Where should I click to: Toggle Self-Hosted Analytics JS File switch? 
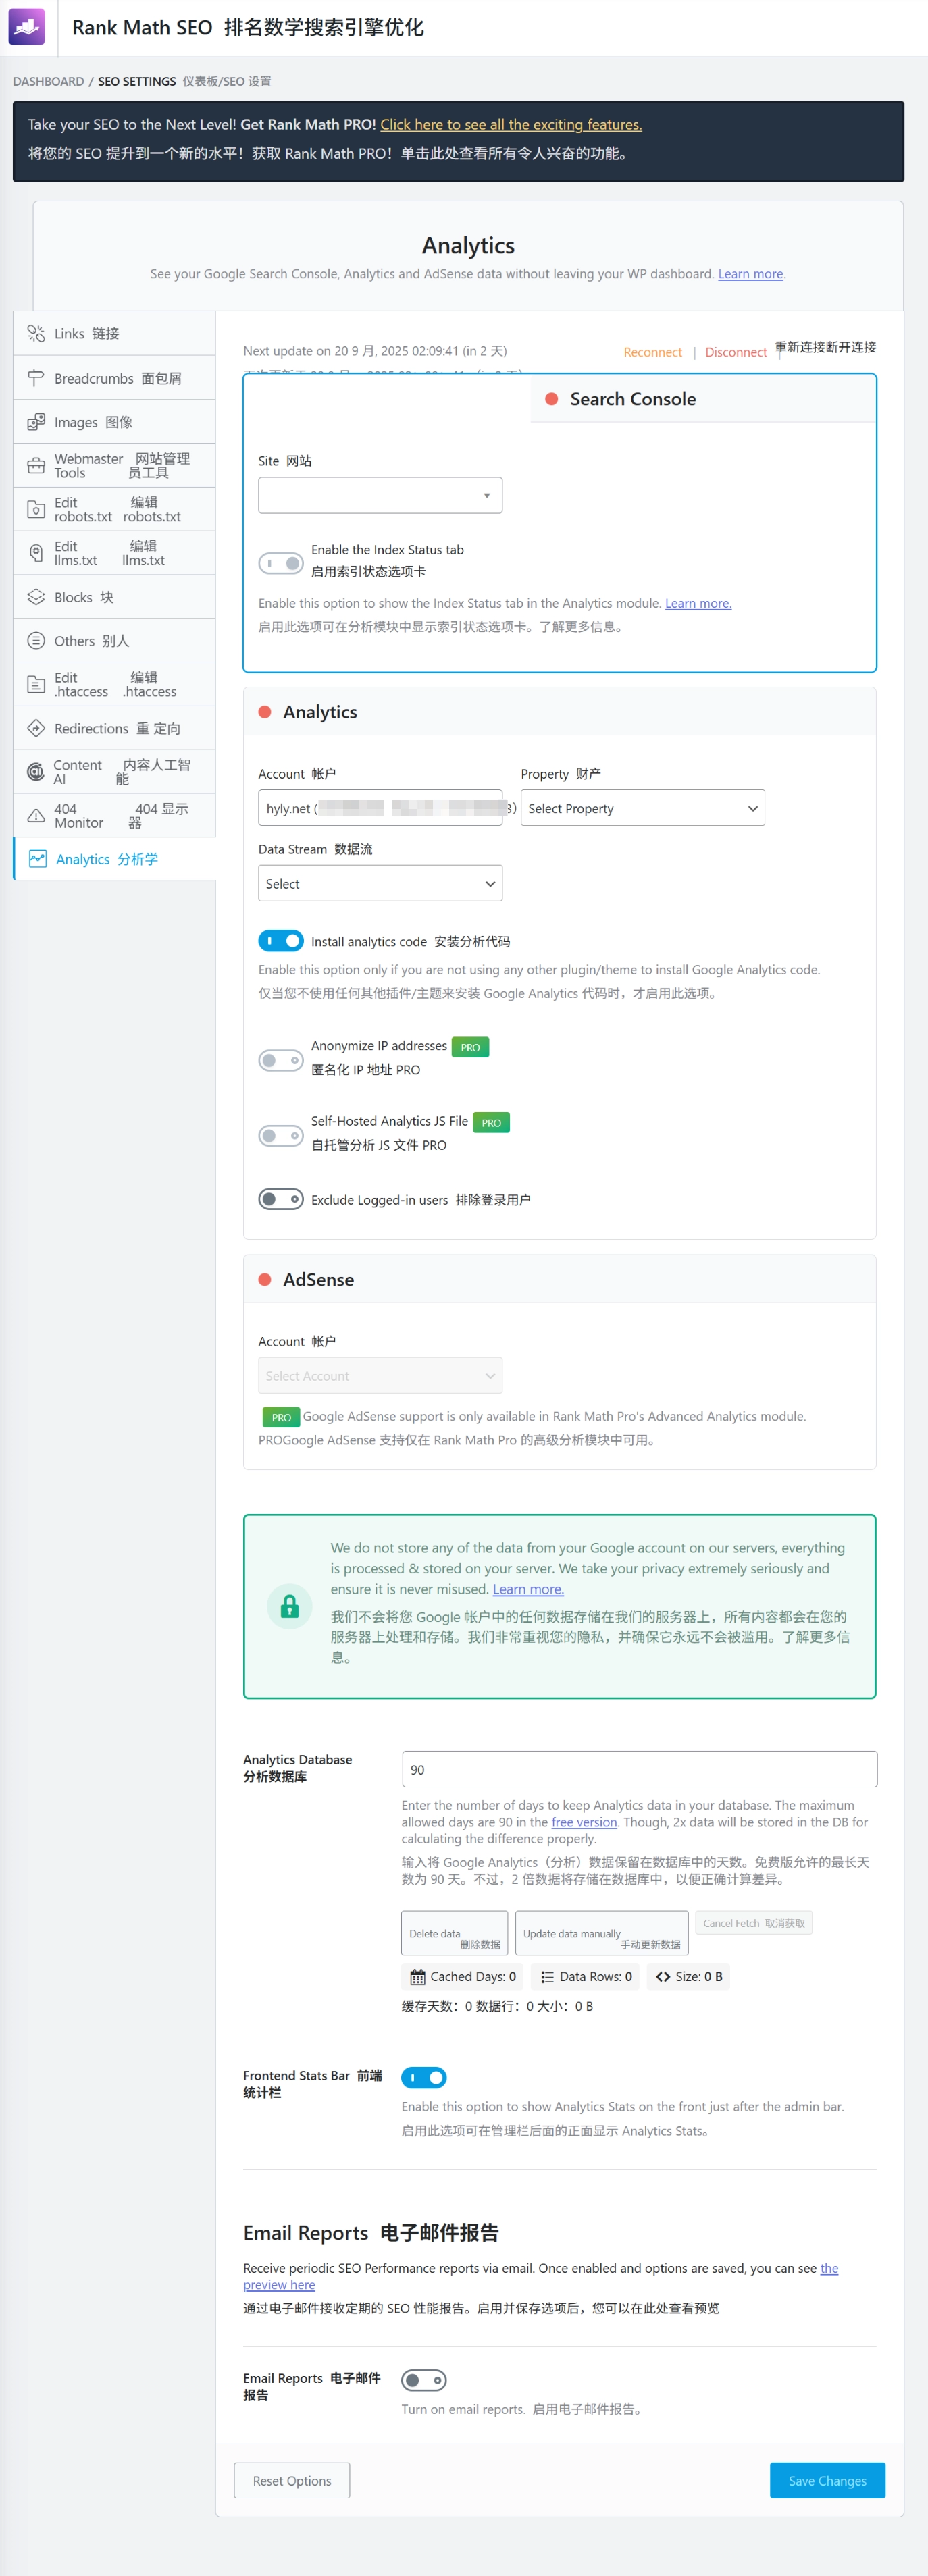coord(281,1136)
